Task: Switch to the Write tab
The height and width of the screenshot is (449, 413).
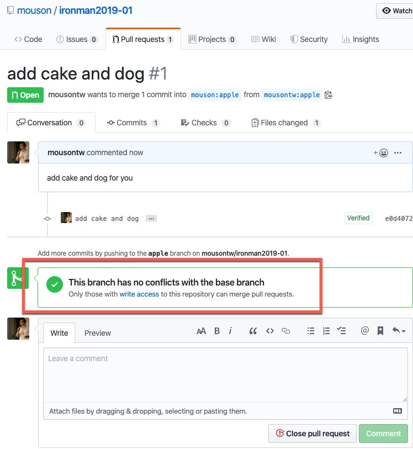Action: (x=59, y=332)
